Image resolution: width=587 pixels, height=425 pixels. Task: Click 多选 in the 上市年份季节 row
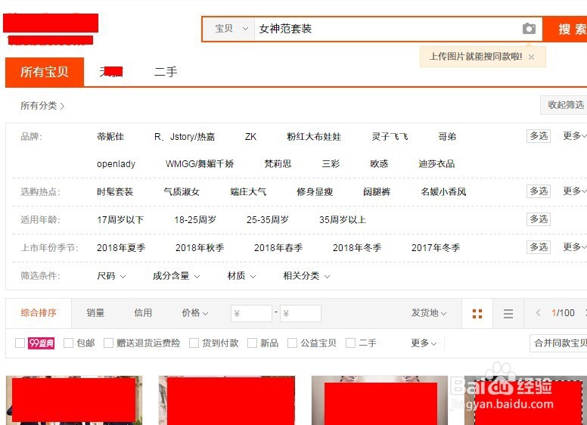(x=539, y=247)
